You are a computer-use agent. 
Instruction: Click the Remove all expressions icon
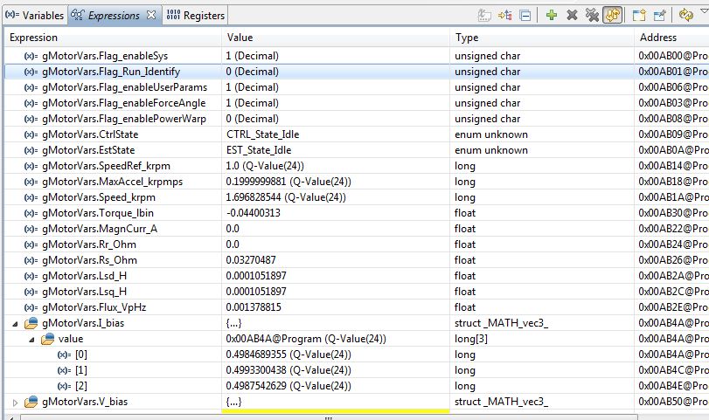pyautogui.click(x=592, y=15)
